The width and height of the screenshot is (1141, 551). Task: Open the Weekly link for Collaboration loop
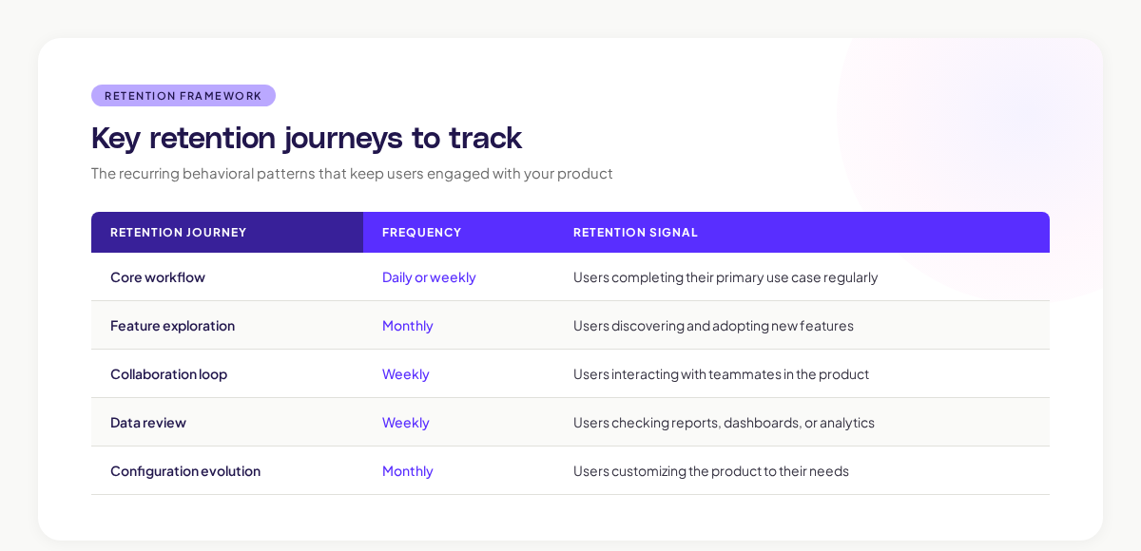405,374
